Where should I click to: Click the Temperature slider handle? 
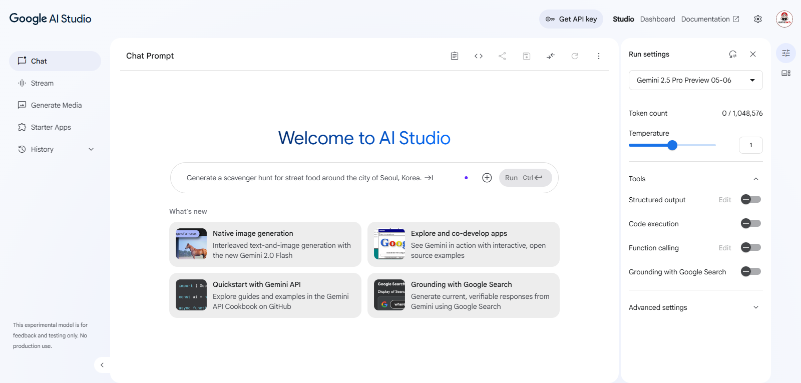click(672, 145)
